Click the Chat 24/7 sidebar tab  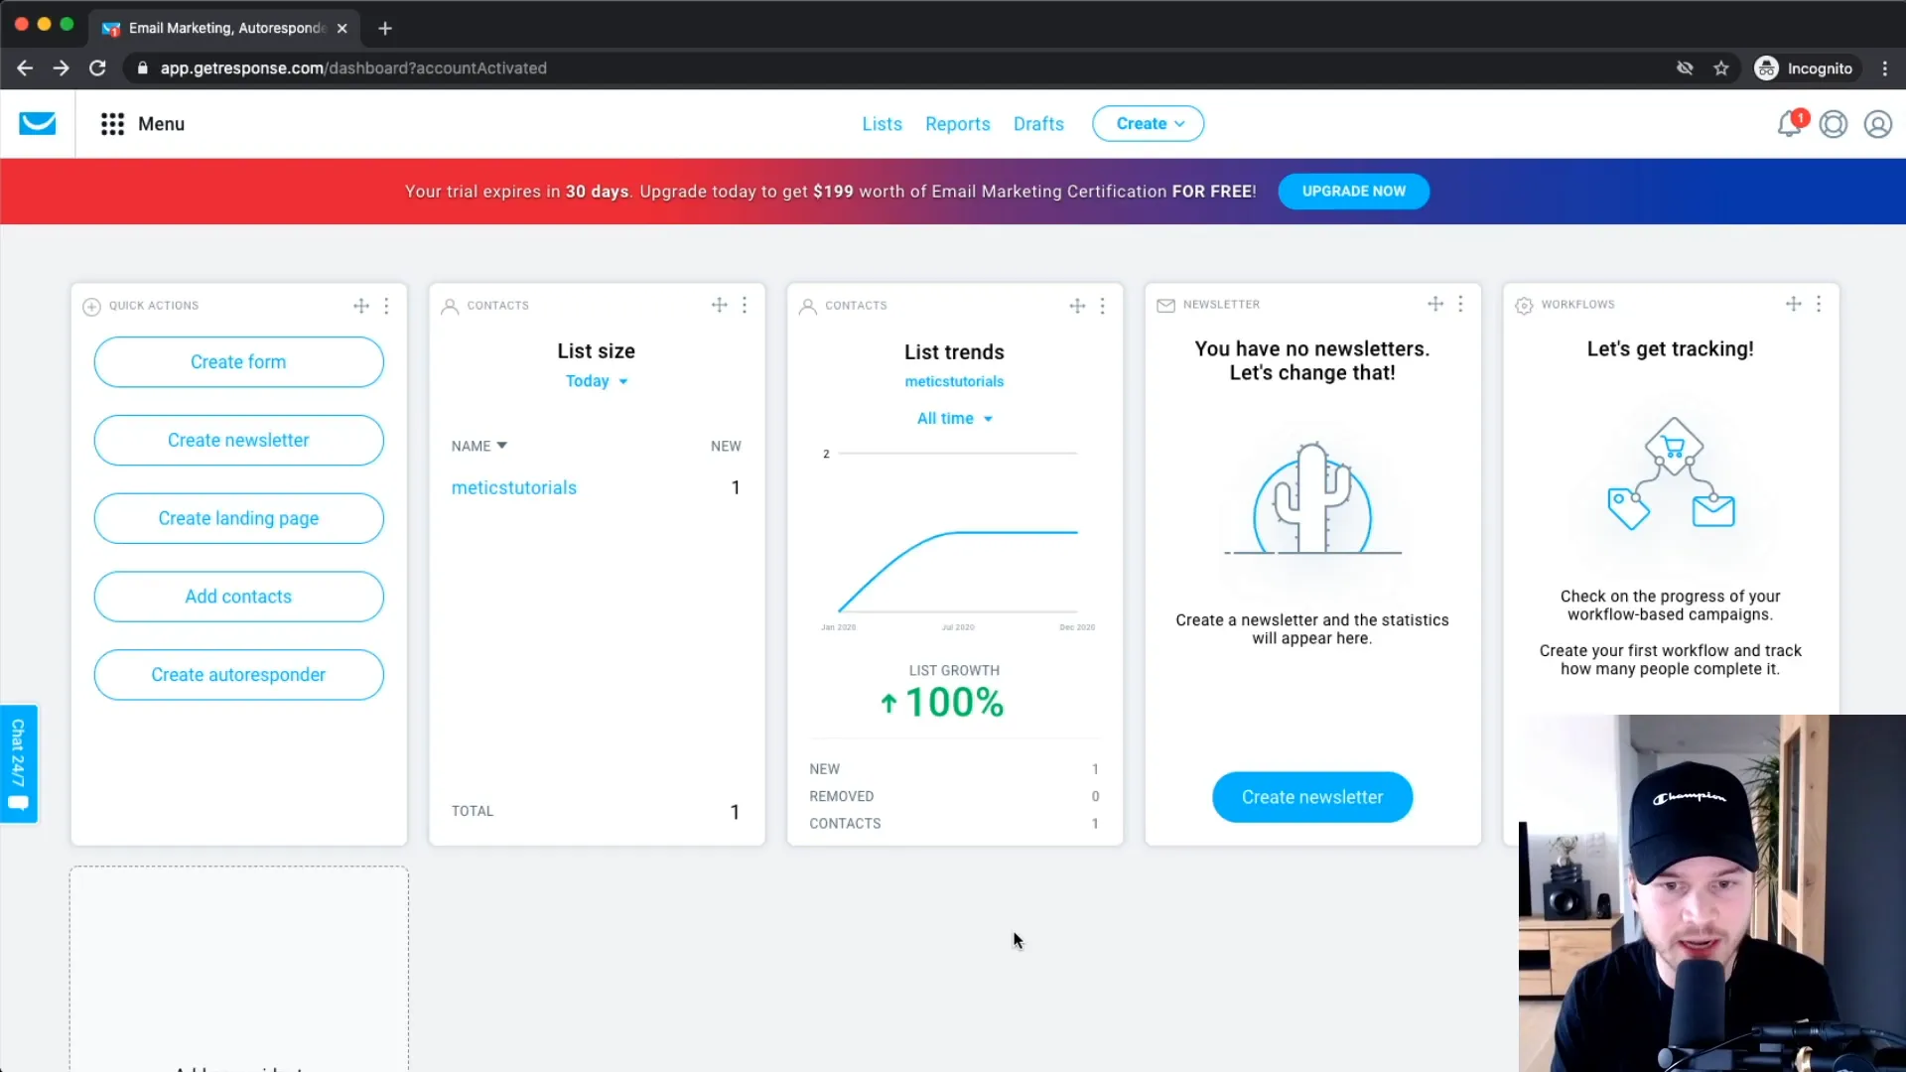20,763
